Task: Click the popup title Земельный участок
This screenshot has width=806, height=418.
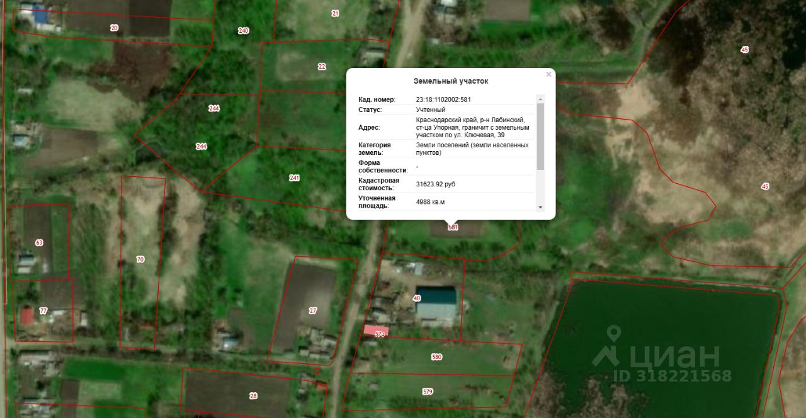Action: tap(451, 81)
